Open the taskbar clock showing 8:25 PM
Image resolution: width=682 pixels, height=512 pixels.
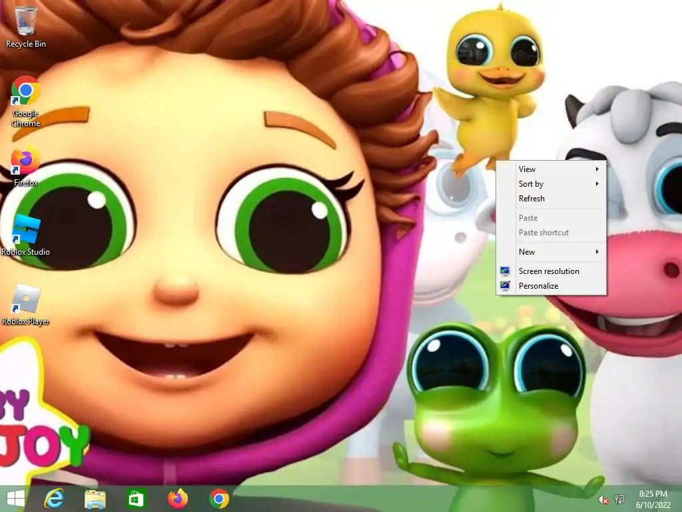tap(653, 499)
